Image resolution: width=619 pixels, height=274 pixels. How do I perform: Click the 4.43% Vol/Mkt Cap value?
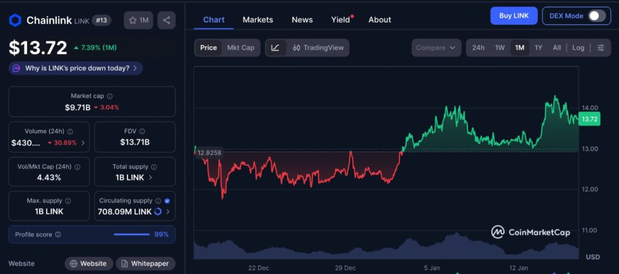click(x=49, y=177)
